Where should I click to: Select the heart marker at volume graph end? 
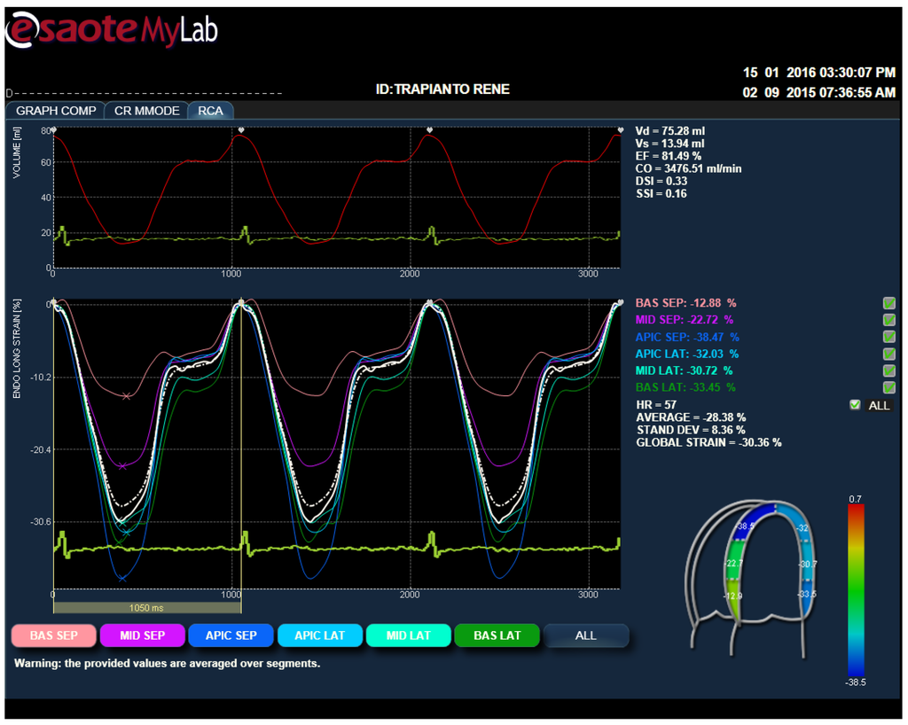pyautogui.click(x=620, y=130)
